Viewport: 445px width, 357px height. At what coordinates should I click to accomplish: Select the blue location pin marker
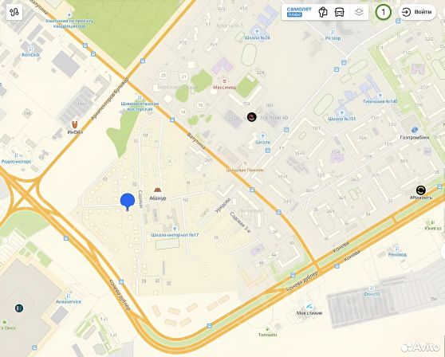pos(128,202)
